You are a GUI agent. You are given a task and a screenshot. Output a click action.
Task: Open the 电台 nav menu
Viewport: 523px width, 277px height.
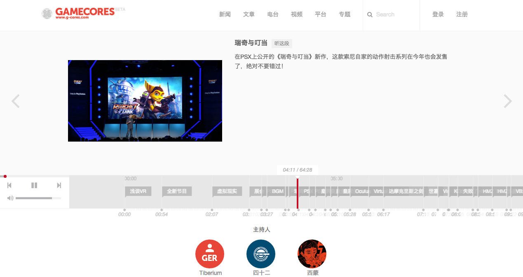pos(273,14)
